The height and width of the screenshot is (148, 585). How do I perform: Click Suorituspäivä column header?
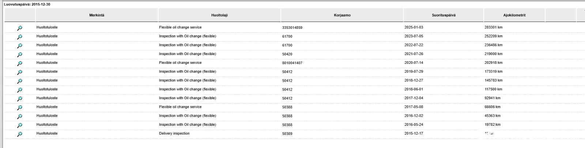tap(444, 15)
